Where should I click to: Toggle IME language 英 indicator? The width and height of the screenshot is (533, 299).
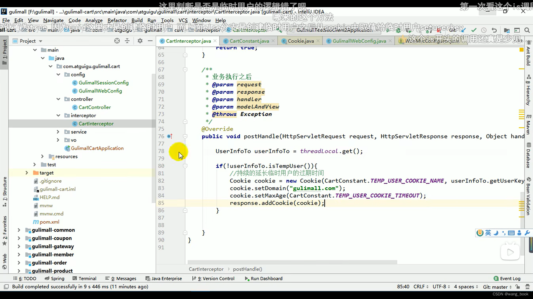point(488,233)
